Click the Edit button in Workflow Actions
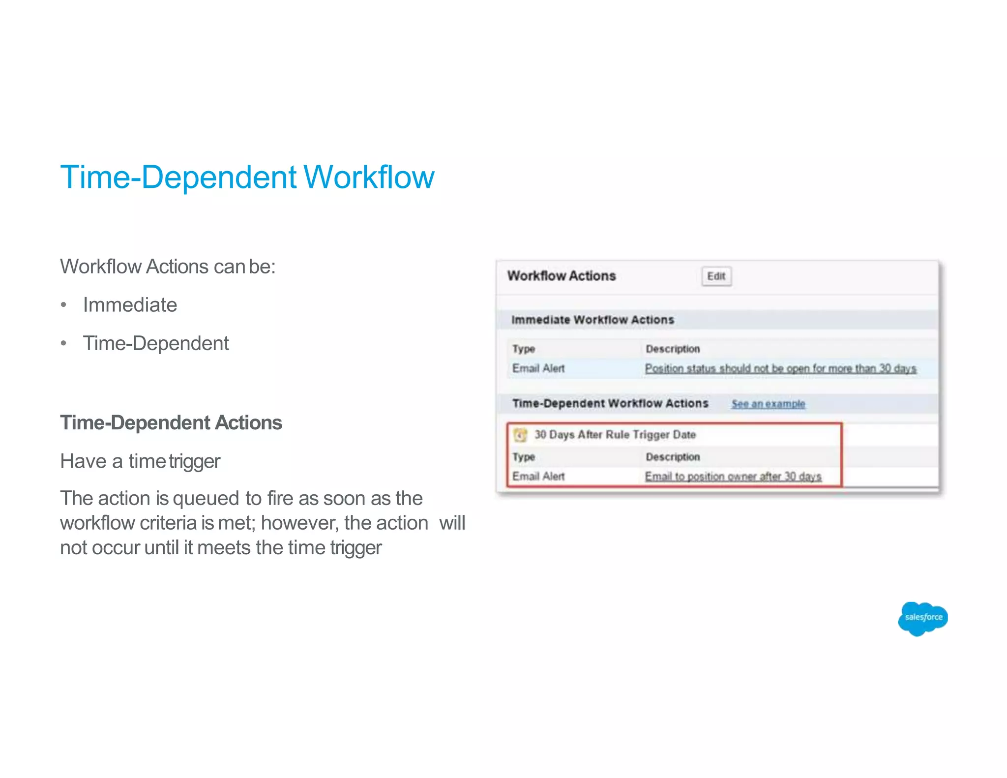Screen dimensions: 1007x778 click(x=716, y=276)
